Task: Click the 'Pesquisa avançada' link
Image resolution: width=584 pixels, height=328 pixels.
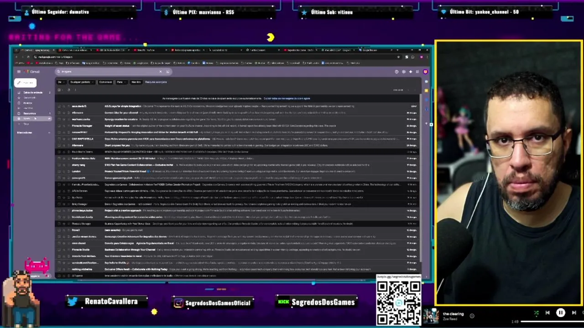Action: (x=156, y=82)
